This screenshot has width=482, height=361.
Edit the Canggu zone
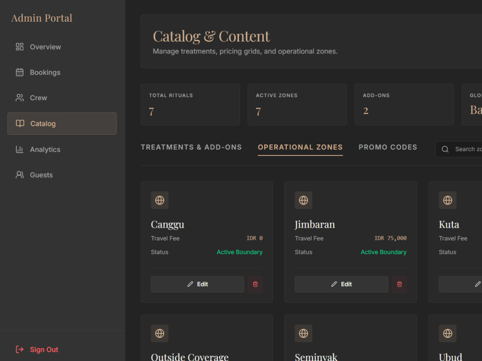pos(198,284)
